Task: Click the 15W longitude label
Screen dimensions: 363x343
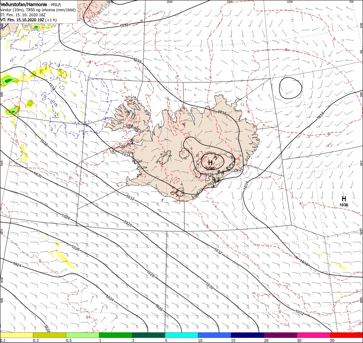Action: pyautogui.click(x=229, y=1)
